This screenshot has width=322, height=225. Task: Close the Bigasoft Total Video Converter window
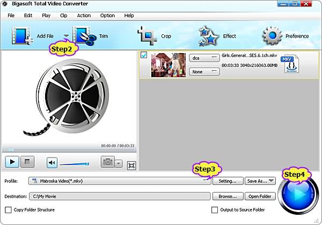(x=306, y=4)
